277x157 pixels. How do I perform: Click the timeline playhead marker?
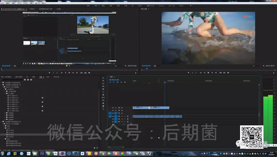(165, 82)
